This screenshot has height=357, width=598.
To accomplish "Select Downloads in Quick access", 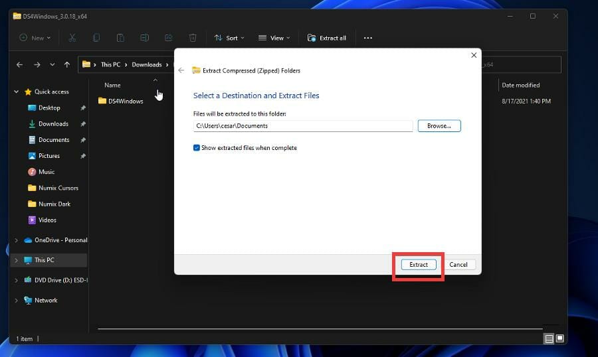I will coord(53,123).
